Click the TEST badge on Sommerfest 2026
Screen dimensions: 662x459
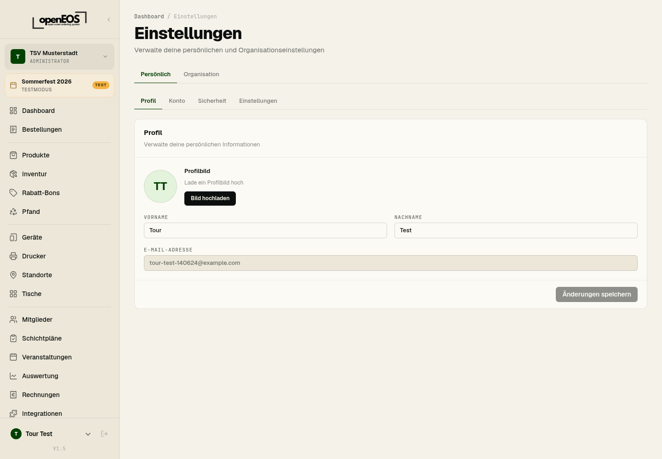[101, 85]
